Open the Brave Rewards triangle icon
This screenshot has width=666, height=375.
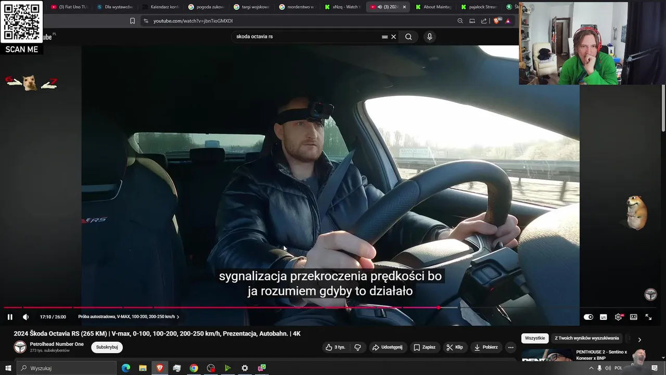click(508, 21)
